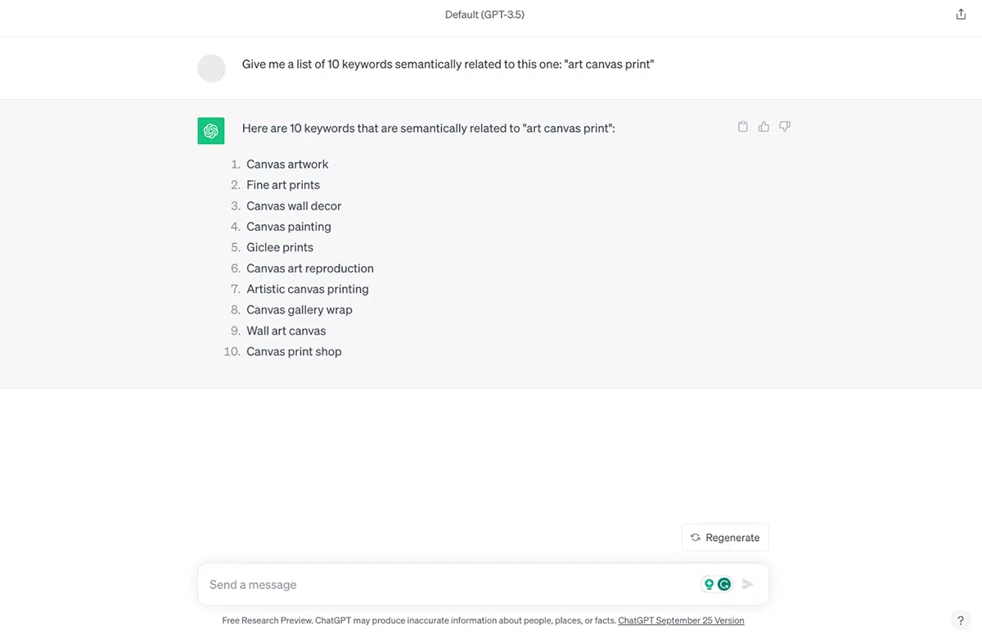
Task: Click the green lightbulb extension icon
Action: [x=709, y=584]
